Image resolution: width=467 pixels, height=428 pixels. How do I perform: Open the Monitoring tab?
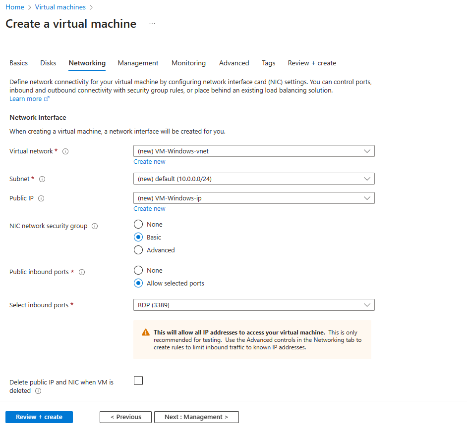[188, 63]
